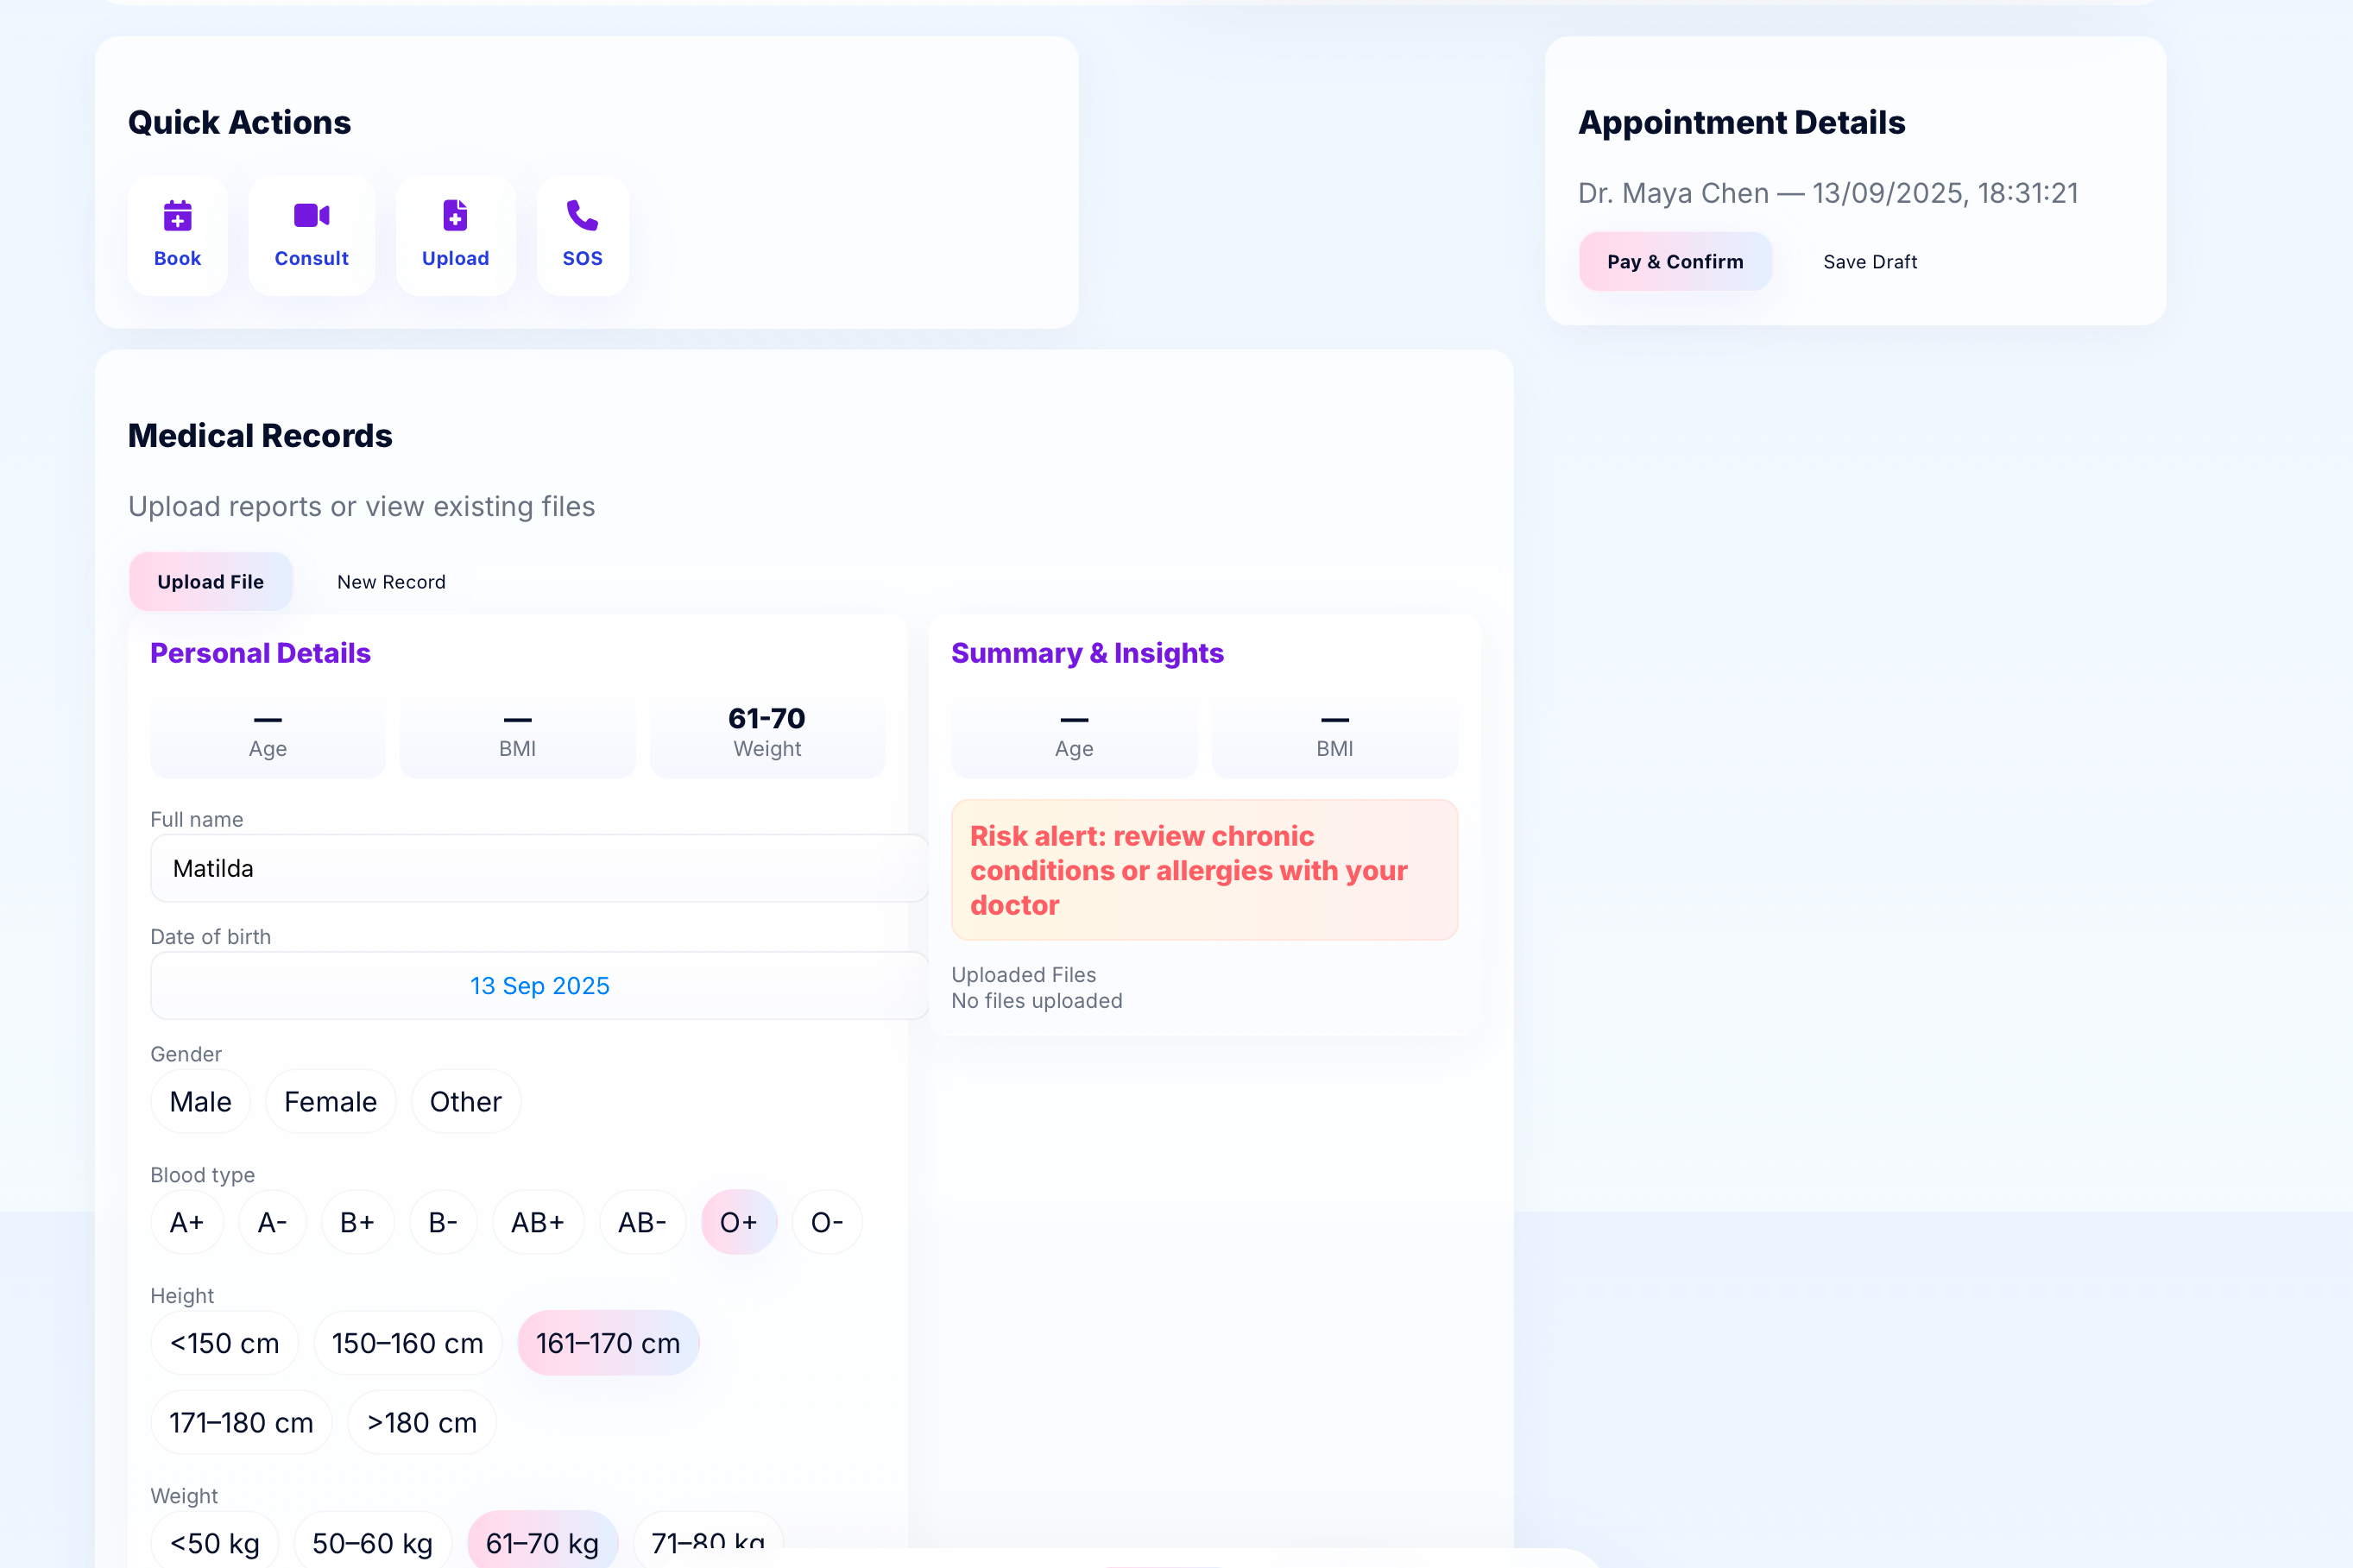The height and width of the screenshot is (1568, 2353).
Task: Open the New Record tab
Action: click(x=390, y=581)
